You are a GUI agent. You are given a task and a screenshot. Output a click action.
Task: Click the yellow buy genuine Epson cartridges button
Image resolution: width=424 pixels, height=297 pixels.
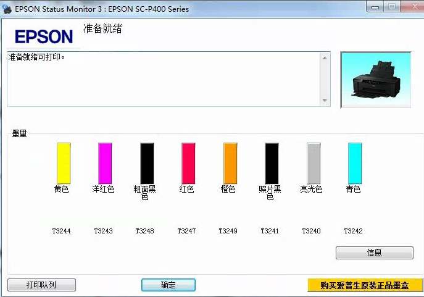365,285
